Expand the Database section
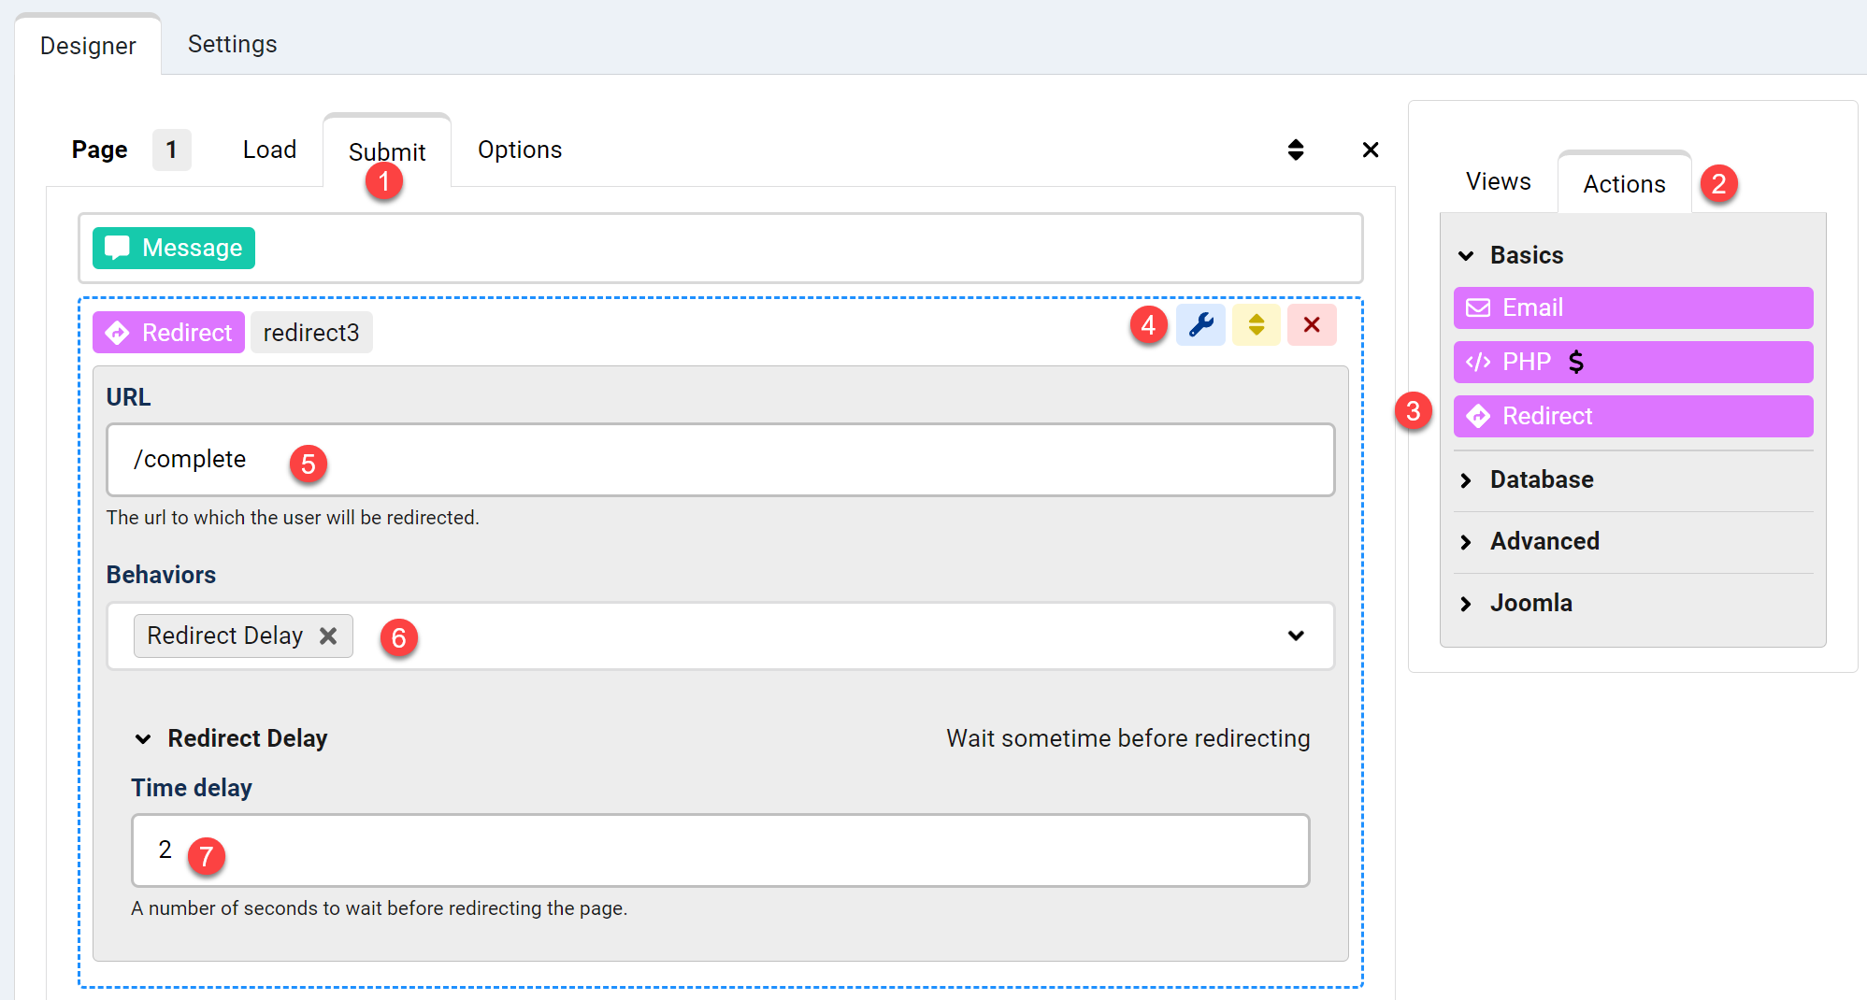The height and width of the screenshot is (1000, 1867). [1541, 479]
